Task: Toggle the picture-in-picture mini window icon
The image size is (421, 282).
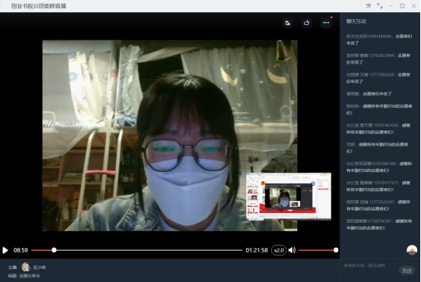Action: click(369, 5)
